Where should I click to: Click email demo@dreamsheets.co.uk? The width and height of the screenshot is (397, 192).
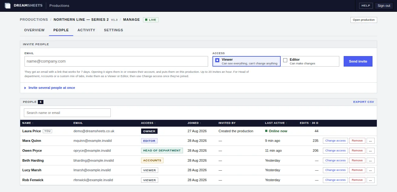click(x=94, y=131)
